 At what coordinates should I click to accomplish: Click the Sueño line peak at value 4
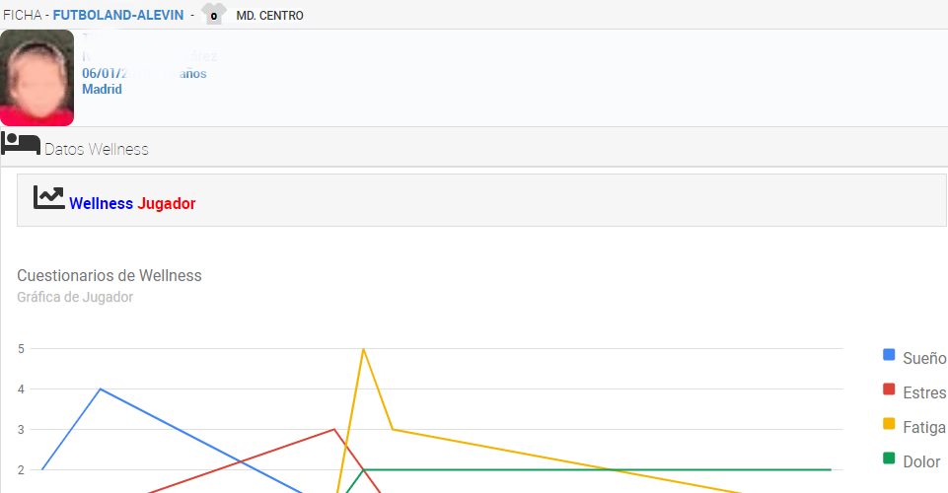click(x=101, y=388)
